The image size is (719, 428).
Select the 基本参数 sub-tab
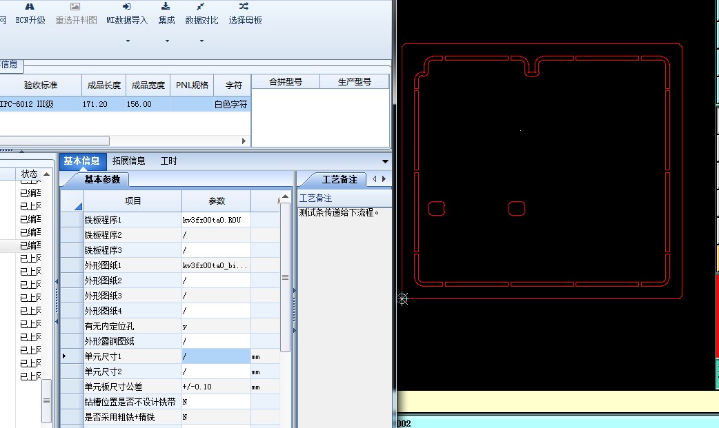102,179
